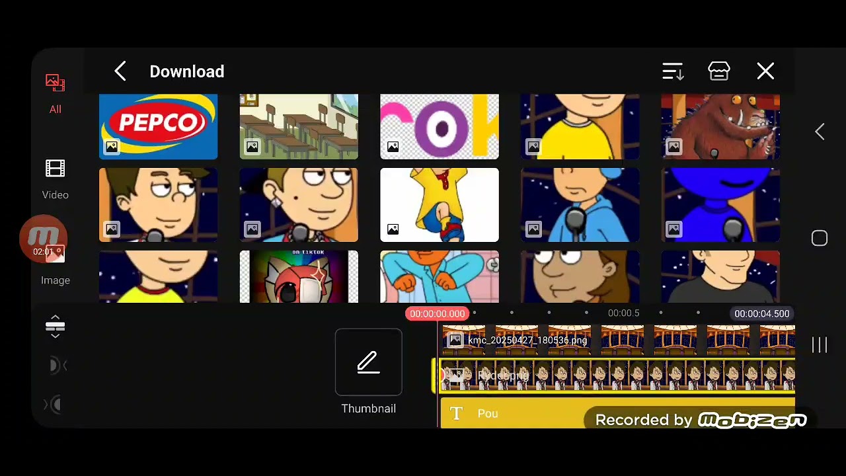
Task: Pick the man in black shirt image
Action: pyautogui.click(x=720, y=276)
